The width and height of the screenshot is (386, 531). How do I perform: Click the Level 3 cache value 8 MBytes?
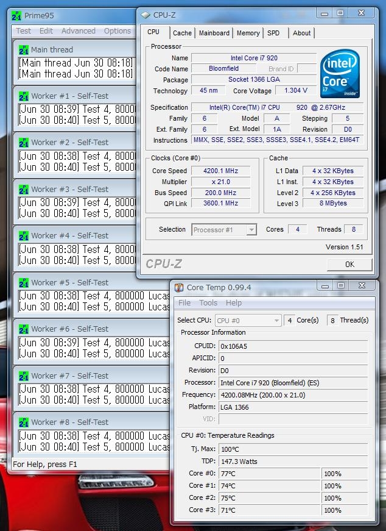pyautogui.click(x=333, y=203)
